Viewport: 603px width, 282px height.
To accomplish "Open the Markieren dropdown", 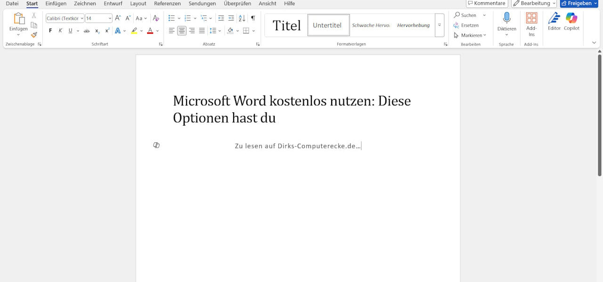I will point(470,35).
